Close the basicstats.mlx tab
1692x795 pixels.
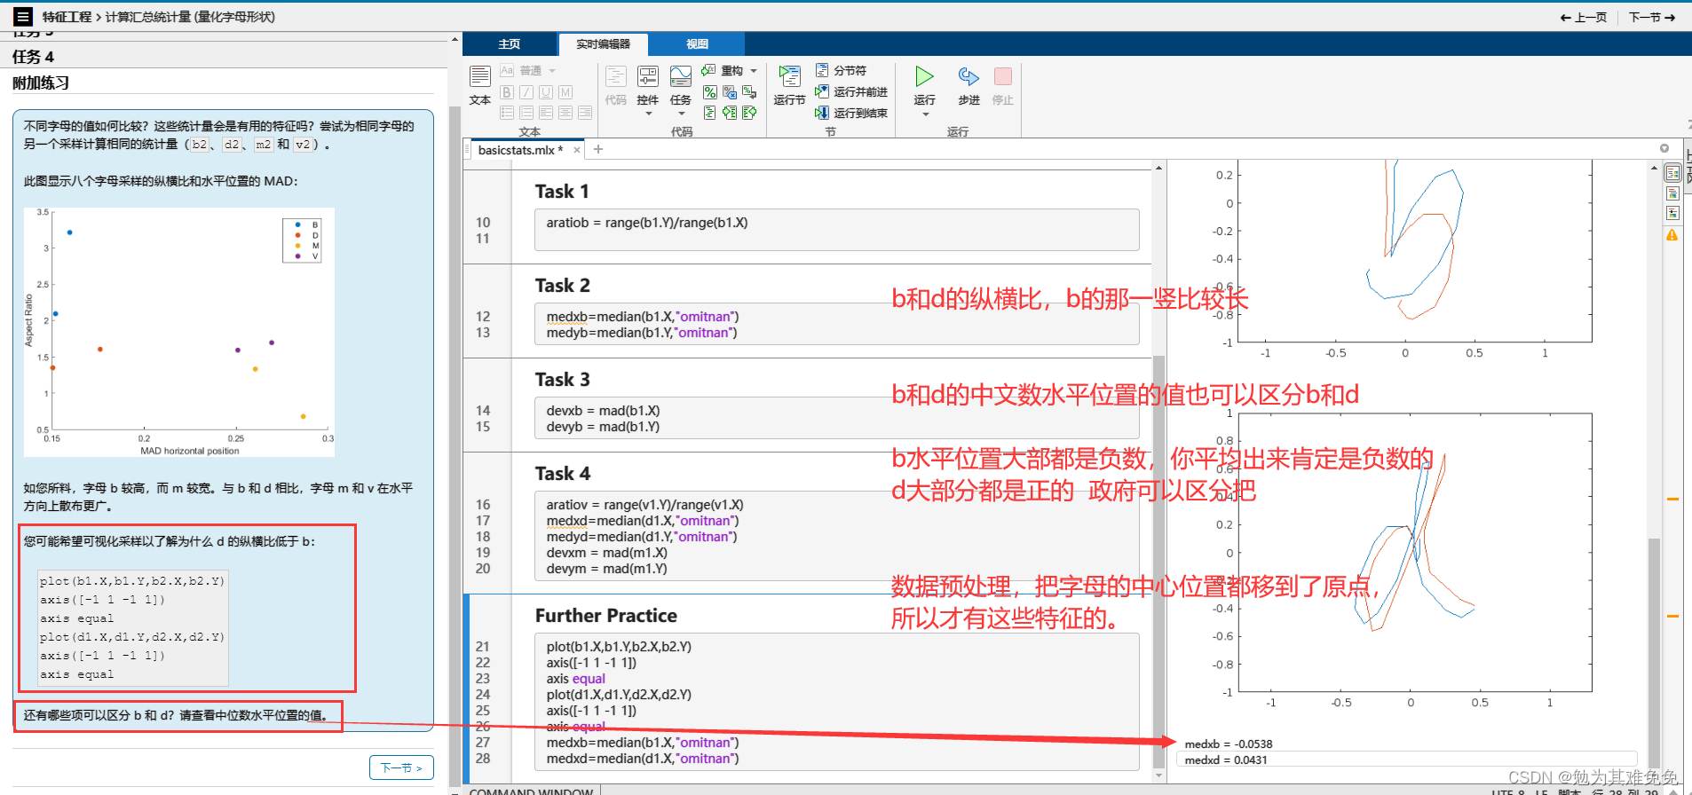click(577, 150)
